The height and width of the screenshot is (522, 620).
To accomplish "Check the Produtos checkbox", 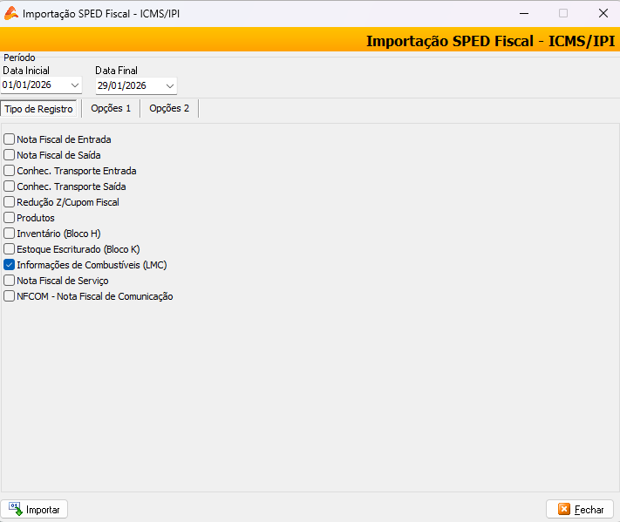I will tap(10, 218).
